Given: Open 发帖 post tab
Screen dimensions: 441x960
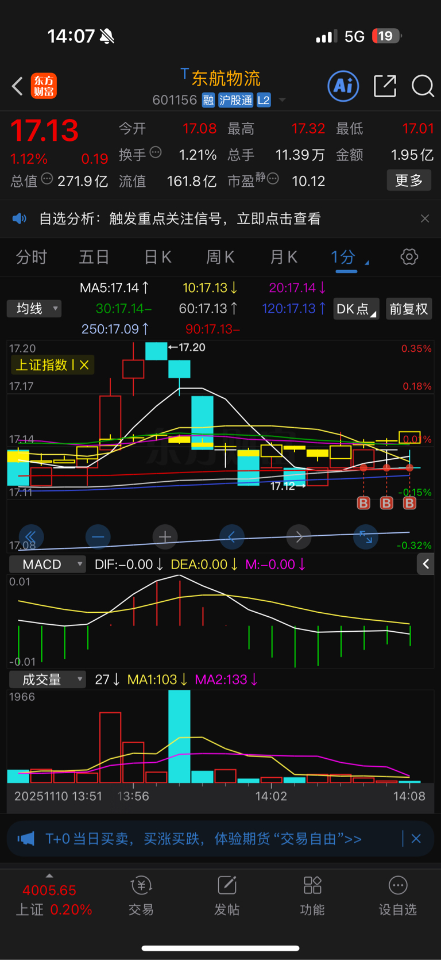Looking at the screenshot, I should 227,897.
